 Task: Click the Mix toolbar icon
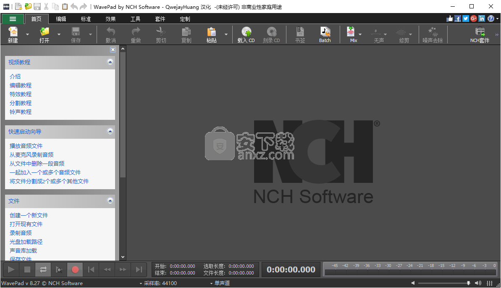pyautogui.click(x=351, y=32)
